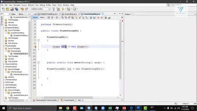The image size is (197, 111).
Task: Stop macro recording icon
Action: [x=102, y=18]
